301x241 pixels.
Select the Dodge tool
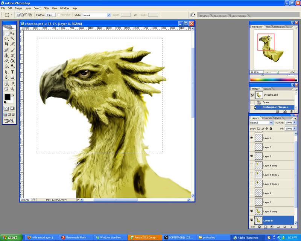[x=12, y=66]
